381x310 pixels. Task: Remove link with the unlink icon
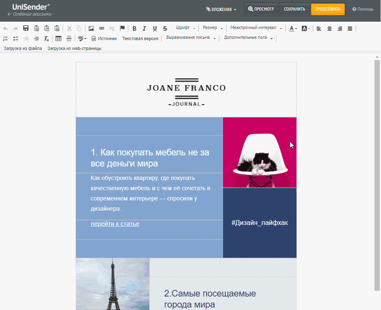point(112,29)
